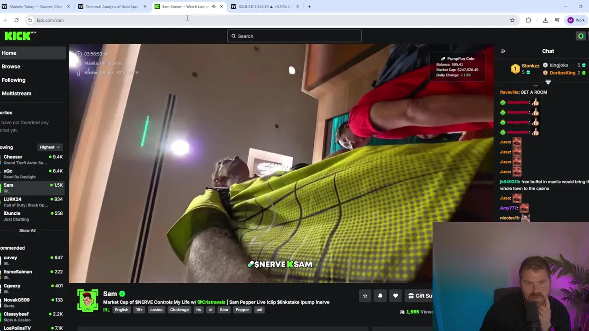Click the forward navigation arrow

pos(5,20)
